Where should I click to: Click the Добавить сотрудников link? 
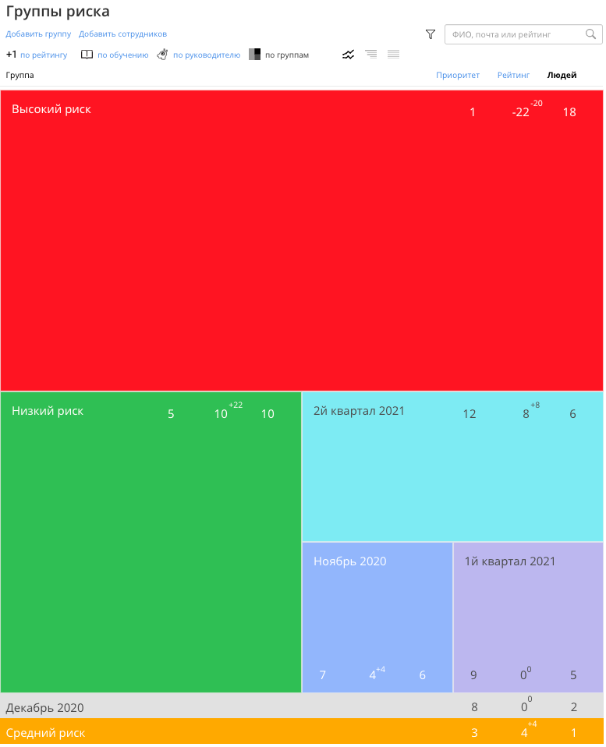123,34
